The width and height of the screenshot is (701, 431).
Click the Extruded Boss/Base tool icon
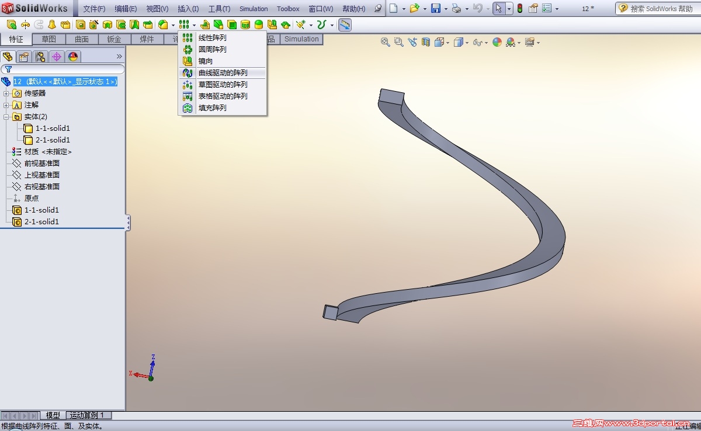coord(12,25)
